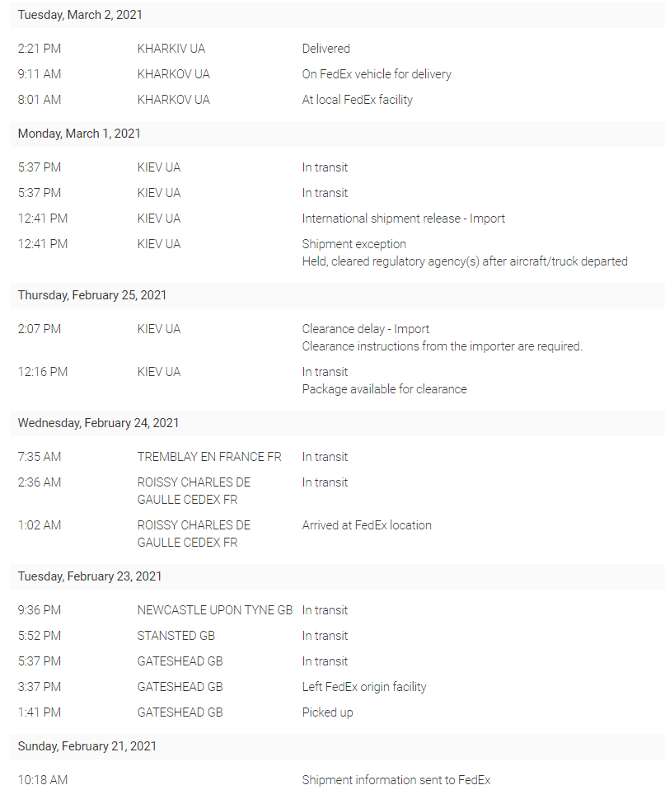Click the "Thursday, February 25, 2021" date header

(x=92, y=295)
